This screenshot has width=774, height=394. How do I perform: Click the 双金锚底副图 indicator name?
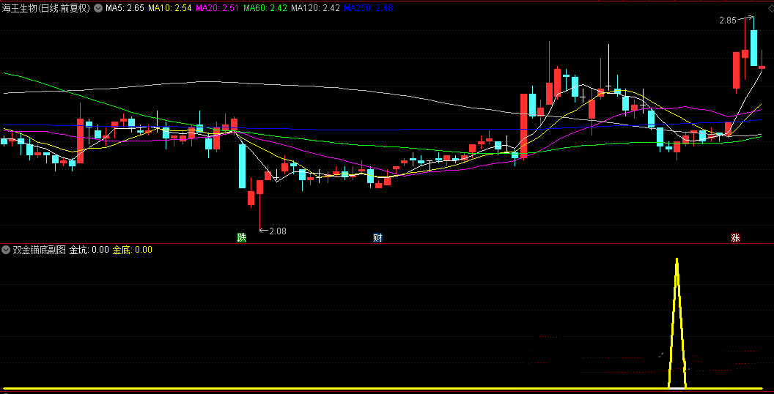tap(39, 250)
